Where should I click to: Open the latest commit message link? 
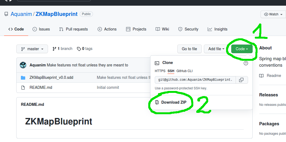[x=87, y=65]
